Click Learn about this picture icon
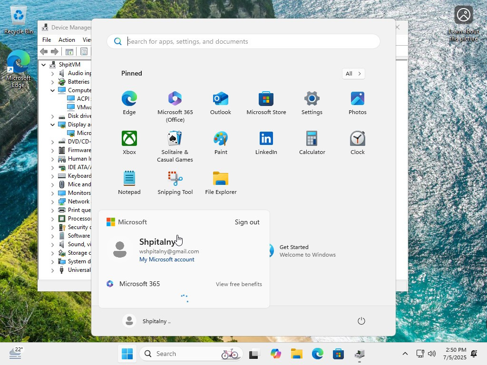Screen dimensions: 487x365 click(463, 24)
